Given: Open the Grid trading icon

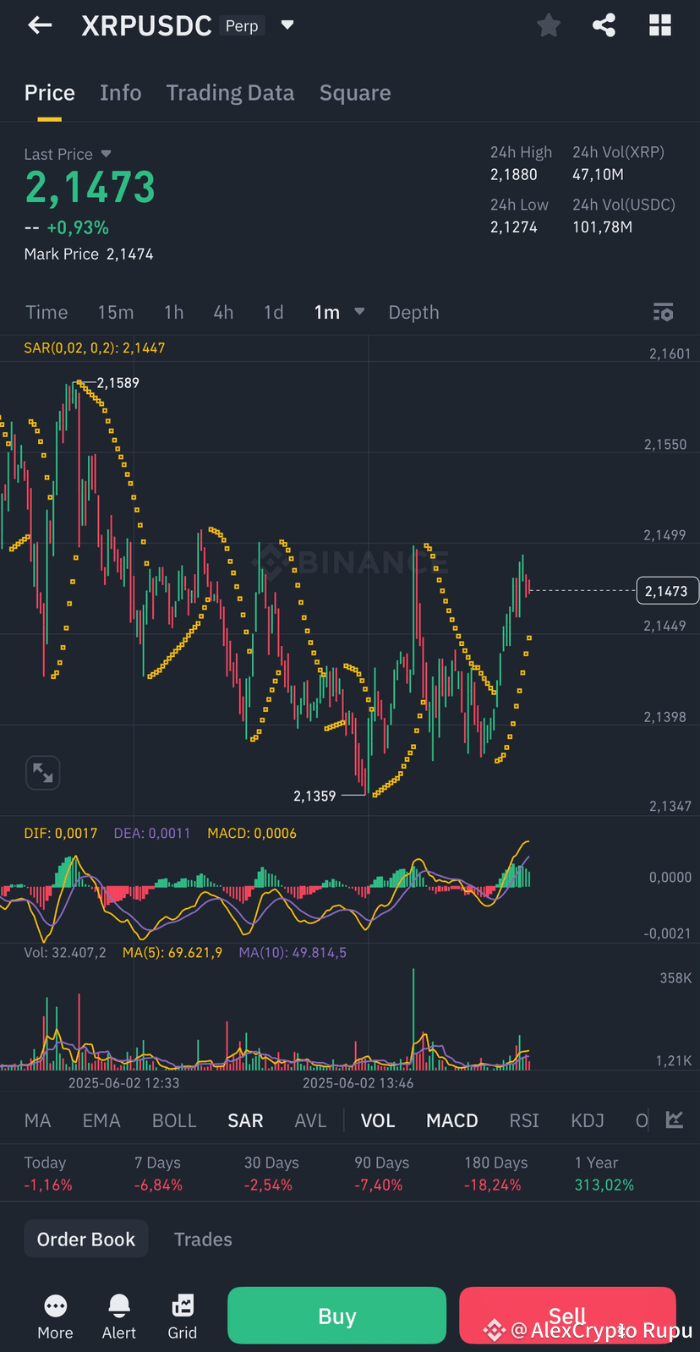Looking at the screenshot, I should point(183,1317).
